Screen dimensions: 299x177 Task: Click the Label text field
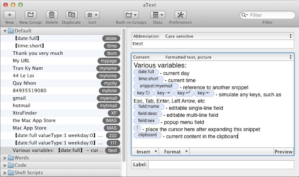tap(221, 165)
